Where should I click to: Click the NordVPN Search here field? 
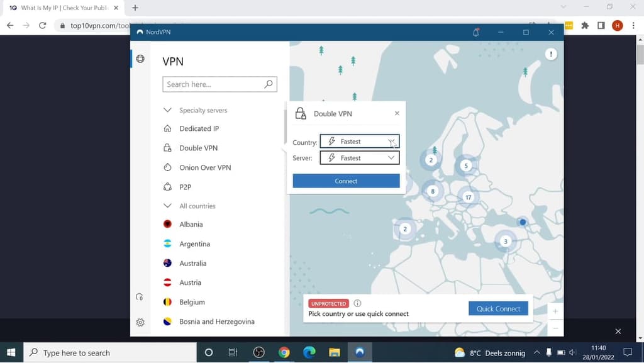click(219, 84)
